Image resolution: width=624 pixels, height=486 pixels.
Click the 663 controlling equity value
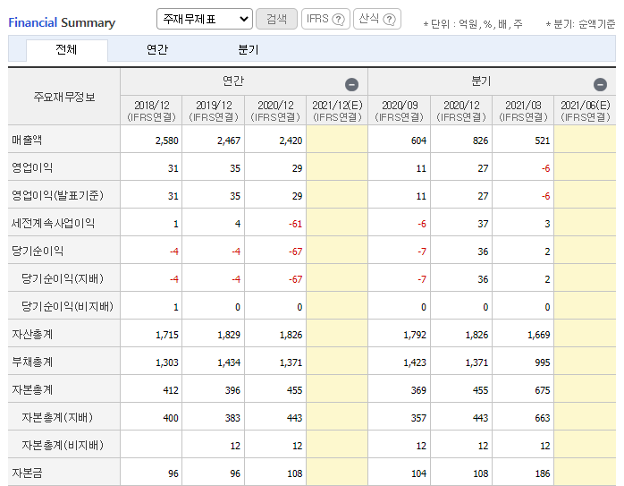click(543, 418)
